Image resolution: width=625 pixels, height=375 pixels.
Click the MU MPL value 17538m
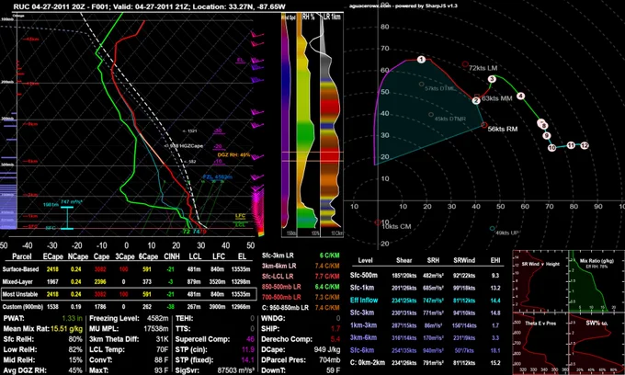[x=155, y=329]
